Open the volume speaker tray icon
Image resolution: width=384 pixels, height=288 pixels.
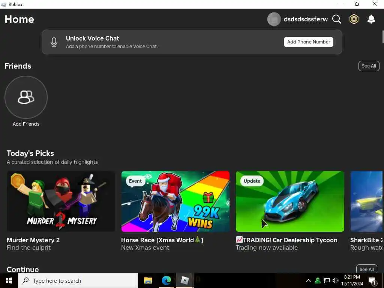[x=335, y=280]
